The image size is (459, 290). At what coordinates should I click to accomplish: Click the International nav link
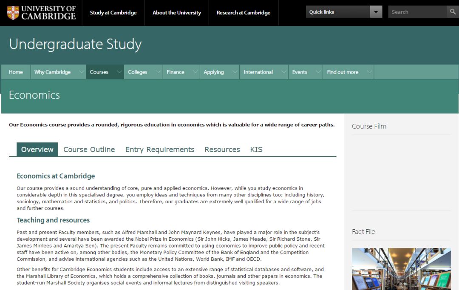tap(258, 72)
